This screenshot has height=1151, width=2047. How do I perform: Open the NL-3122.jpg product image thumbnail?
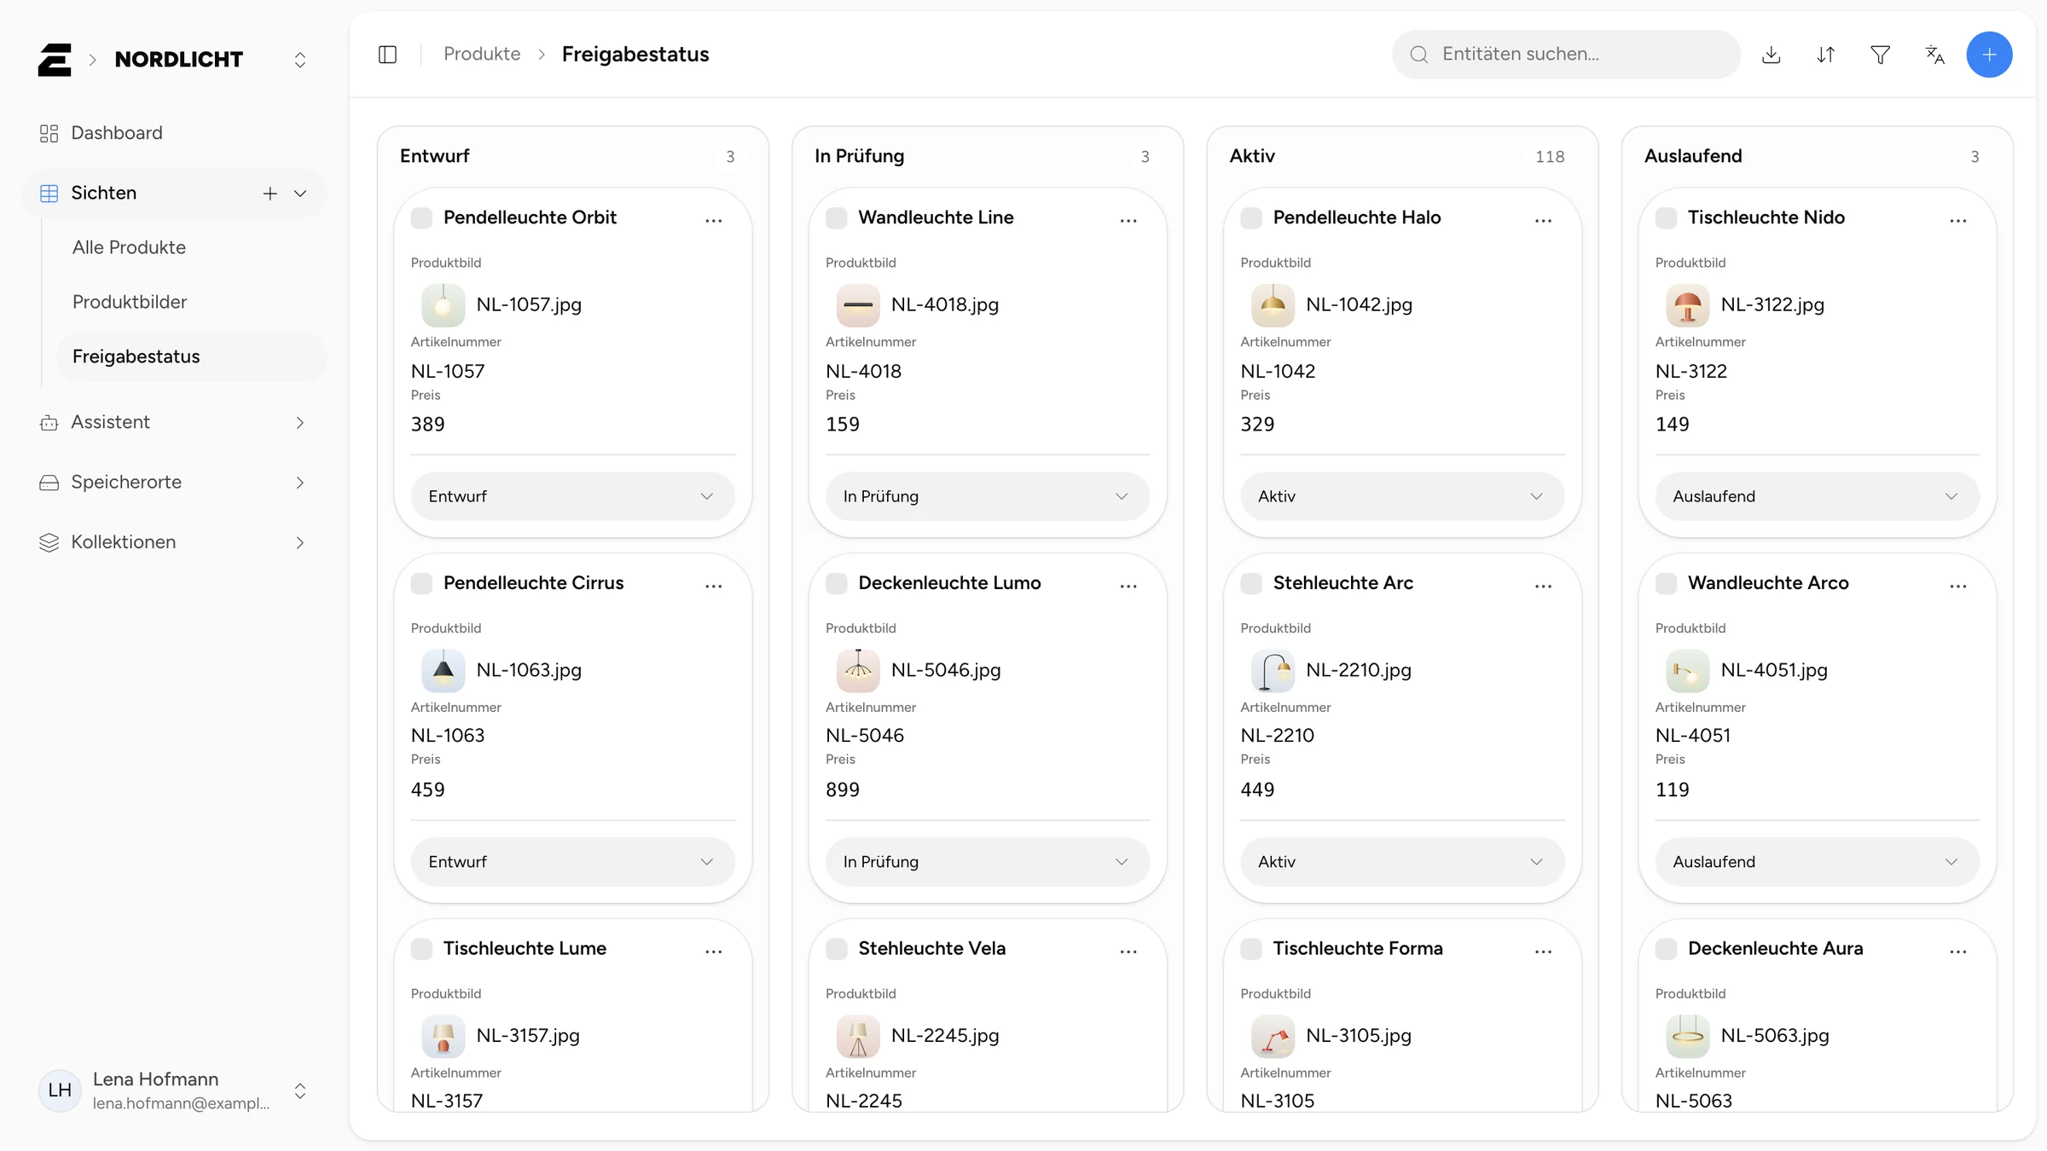point(1688,305)
